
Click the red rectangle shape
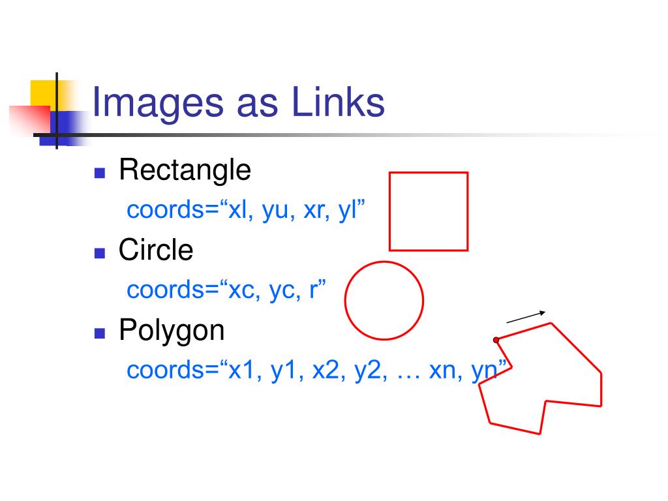(429, 211)
